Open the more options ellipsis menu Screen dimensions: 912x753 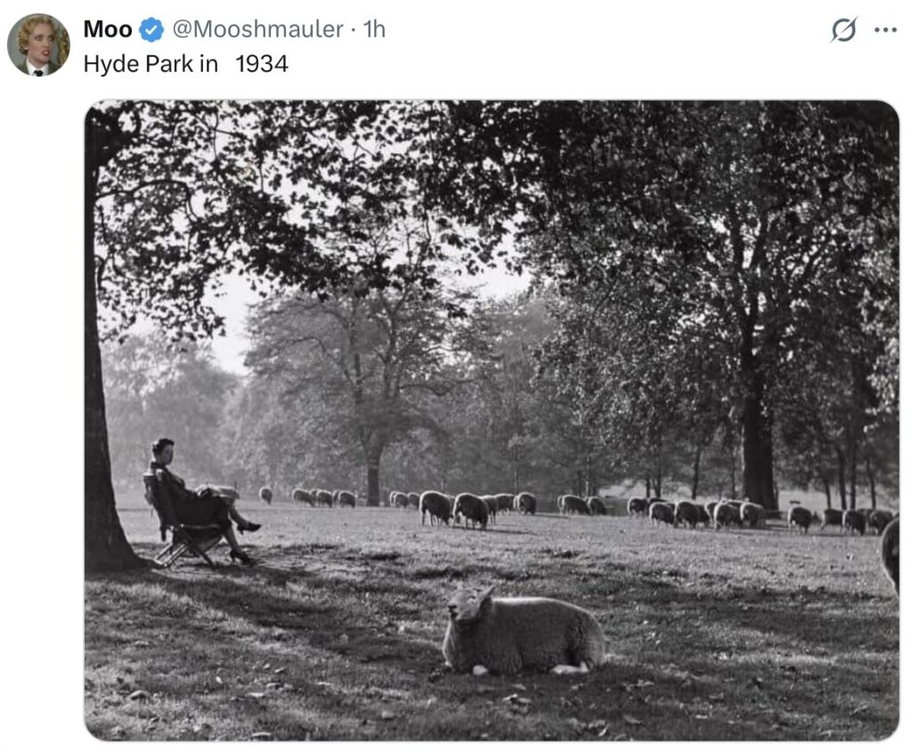885,29
